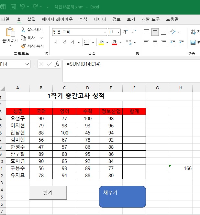
Task: Click the Format Painter (서식 복사) brush
Action: click(23, 46)
